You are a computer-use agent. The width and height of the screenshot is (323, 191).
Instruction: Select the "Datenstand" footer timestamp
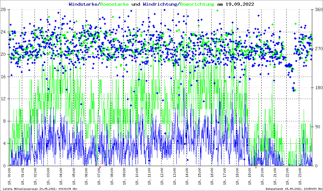point(293,189)
